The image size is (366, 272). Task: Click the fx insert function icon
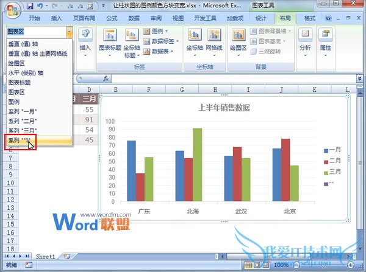pos(106,78)
